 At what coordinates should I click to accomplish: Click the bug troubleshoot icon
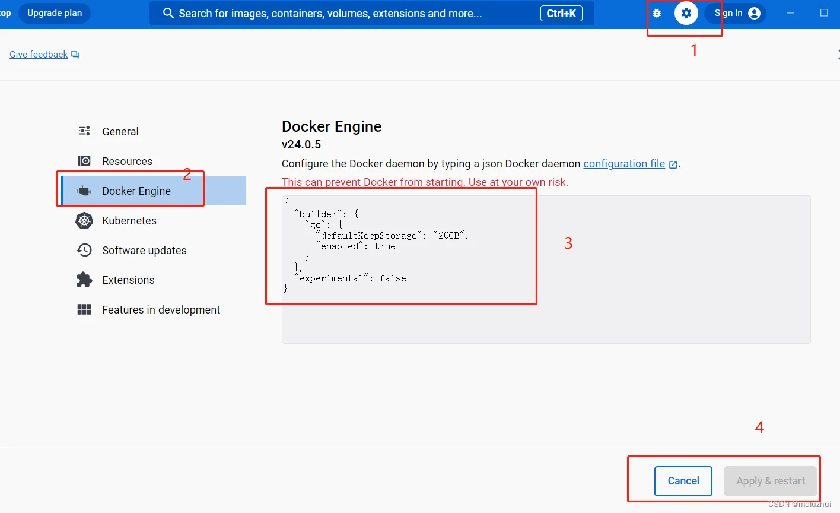coord(657,13)
